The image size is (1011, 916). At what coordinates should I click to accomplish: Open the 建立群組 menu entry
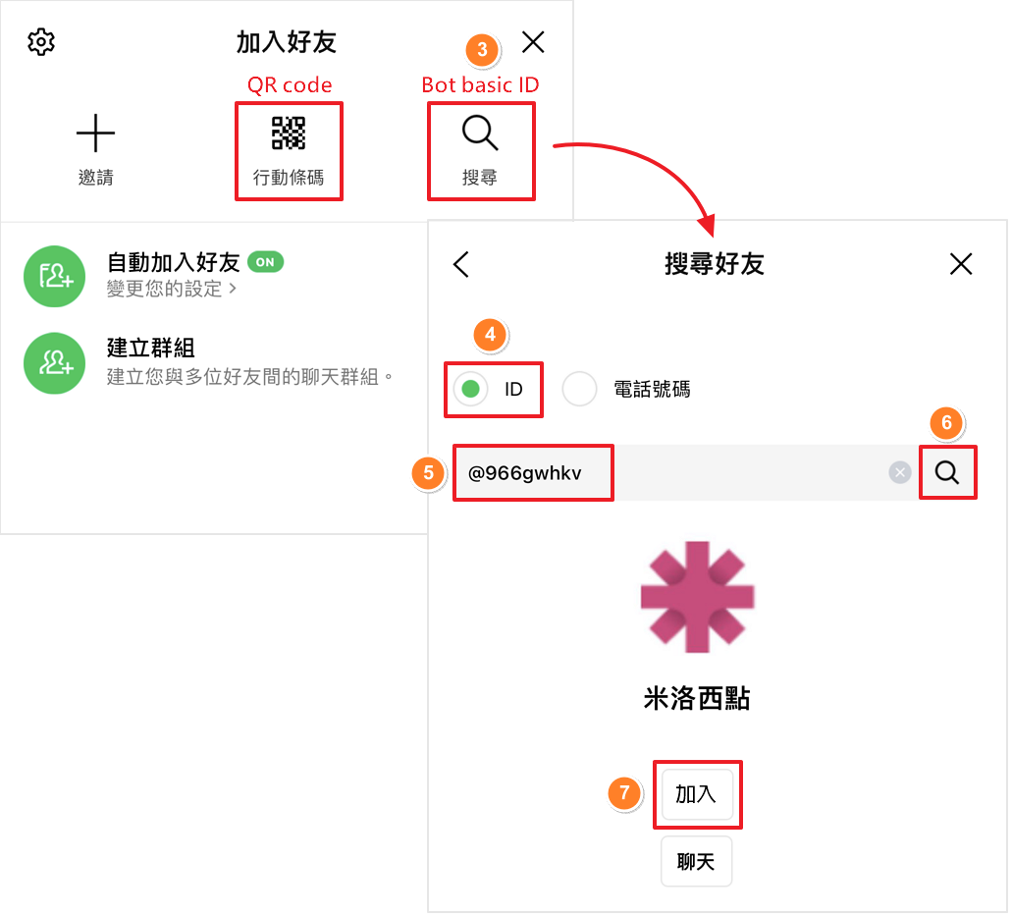tap(150, 349)
